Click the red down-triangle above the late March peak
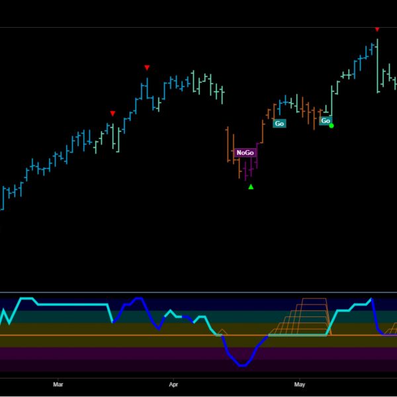 (147, 67)
